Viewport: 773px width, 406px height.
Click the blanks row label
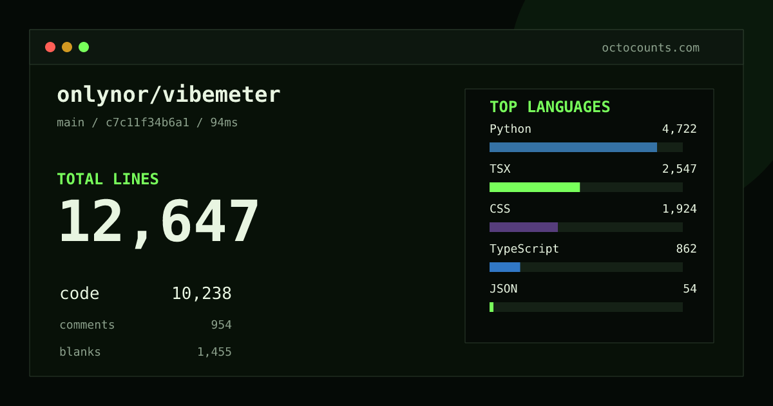pos(80,352)
